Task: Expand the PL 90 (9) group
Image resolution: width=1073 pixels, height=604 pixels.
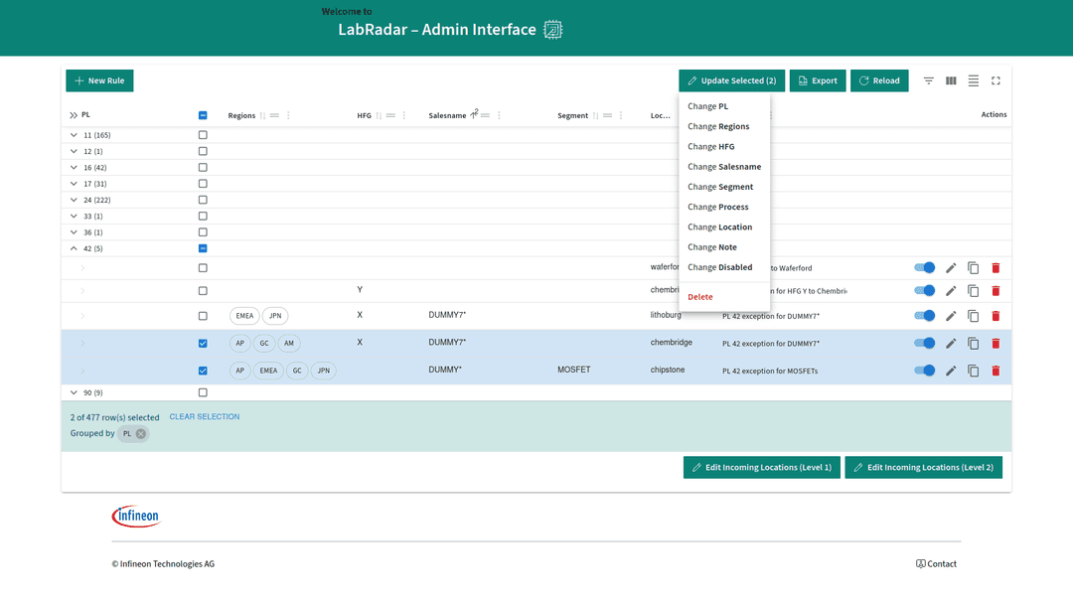Action: pos(74,392)
